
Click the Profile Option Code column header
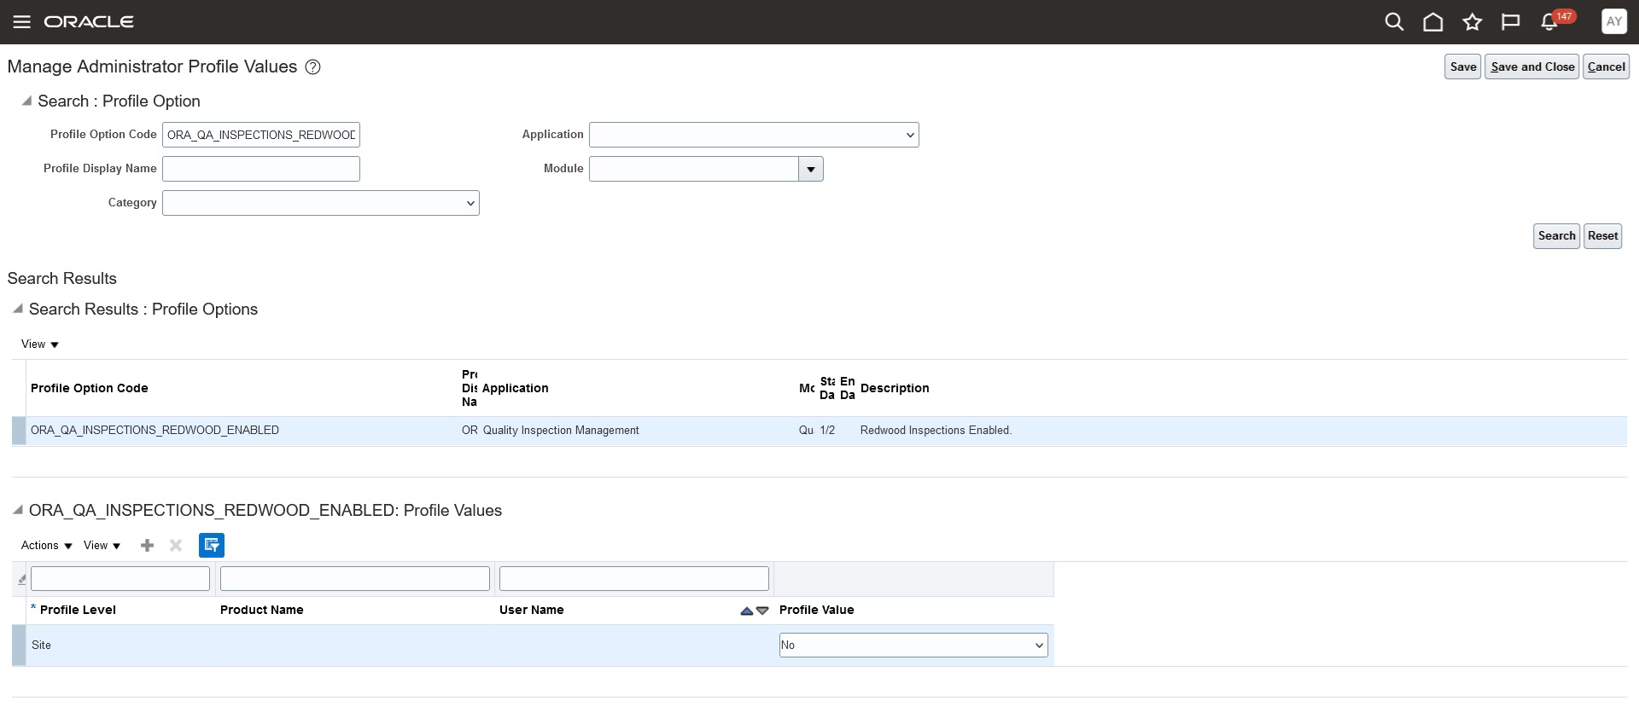(x=90, y=388)
